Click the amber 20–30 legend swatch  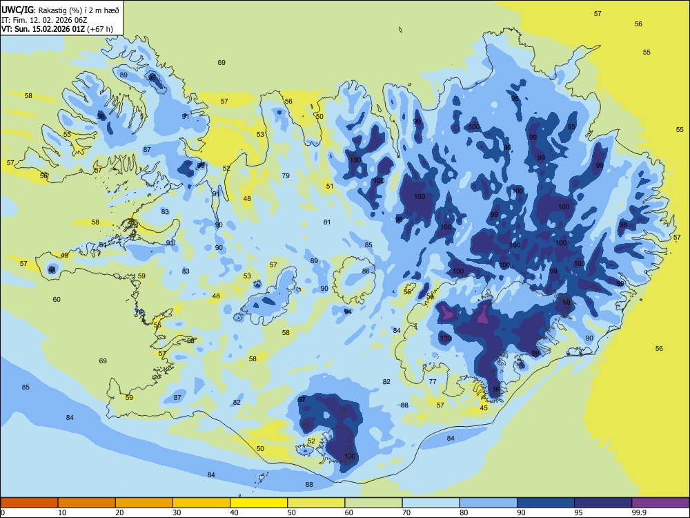click(x=144, y=503)
